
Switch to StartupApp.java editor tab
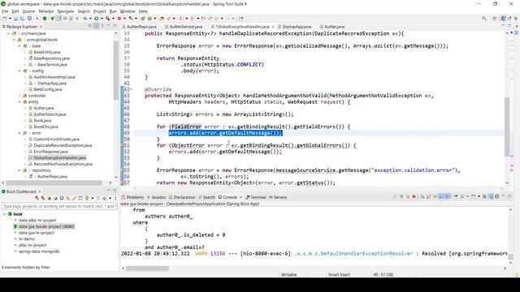[297, 27]
